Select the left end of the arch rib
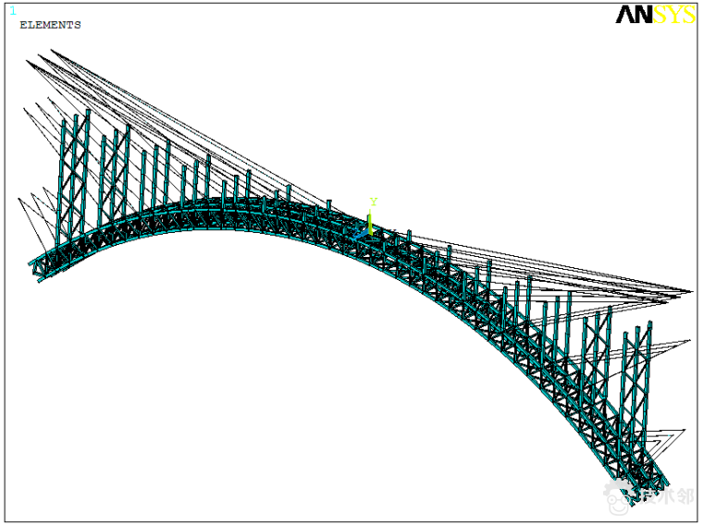 pos(37,269)
